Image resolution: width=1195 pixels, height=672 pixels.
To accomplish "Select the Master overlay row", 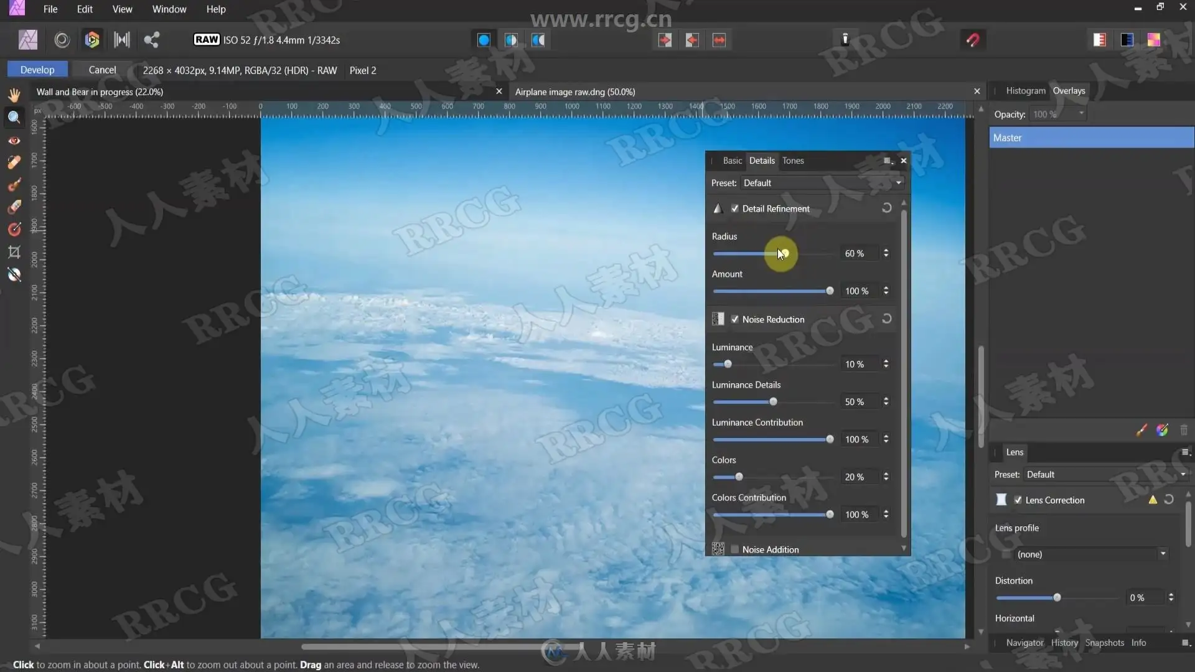I will [x=1092, y=138].
